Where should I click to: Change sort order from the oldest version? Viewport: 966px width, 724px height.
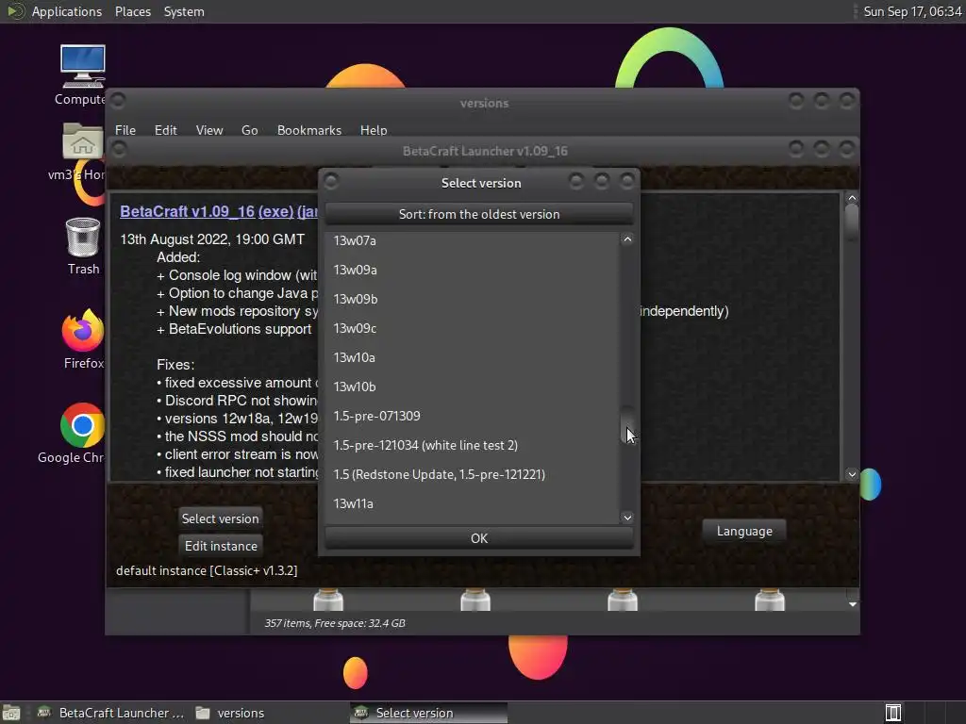478,214
